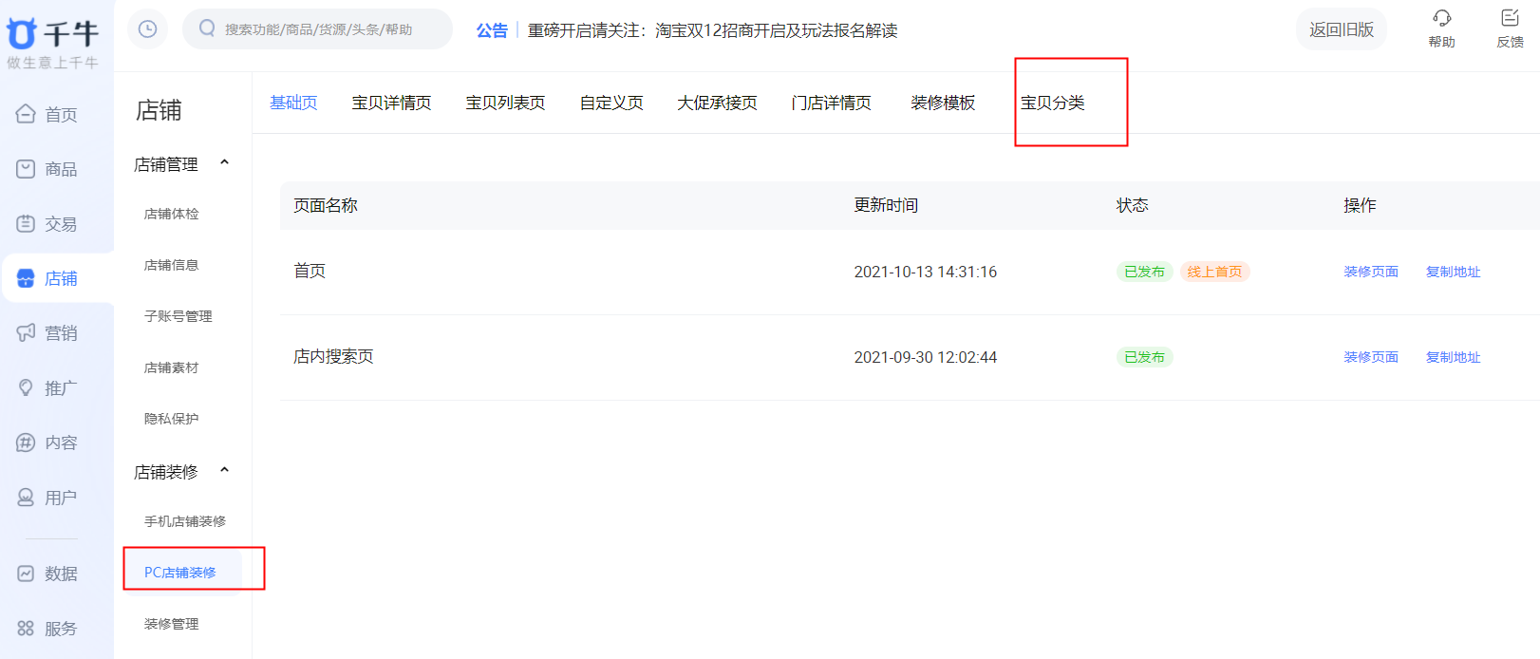Go to the 交易 trade sidebar icon
Image resolution: width=1540 pixels, height=659 pixels.
(x=26, y=224)
